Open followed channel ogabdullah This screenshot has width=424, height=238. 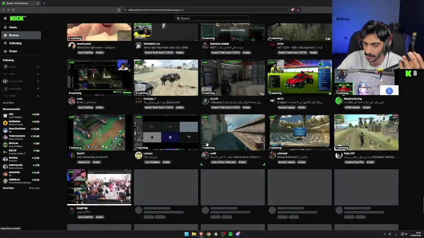[x=21, y=89]
